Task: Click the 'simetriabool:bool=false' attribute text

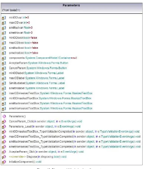Action: 23,53
